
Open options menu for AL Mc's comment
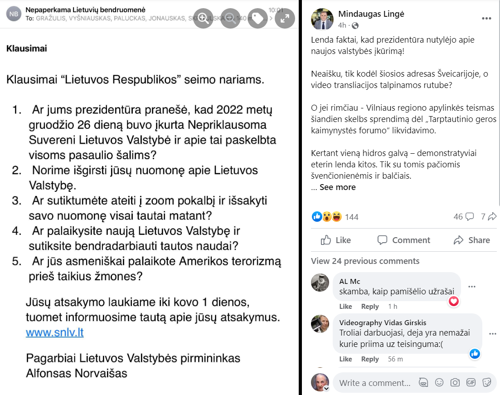(472, 287)
